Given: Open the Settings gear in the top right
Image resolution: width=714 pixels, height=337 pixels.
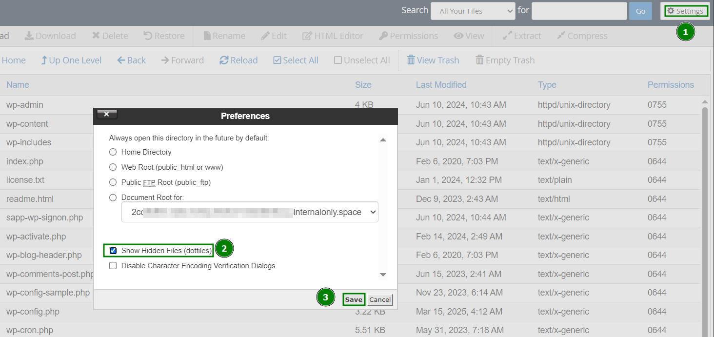Looking at the screenshot, I should [686, 11].
